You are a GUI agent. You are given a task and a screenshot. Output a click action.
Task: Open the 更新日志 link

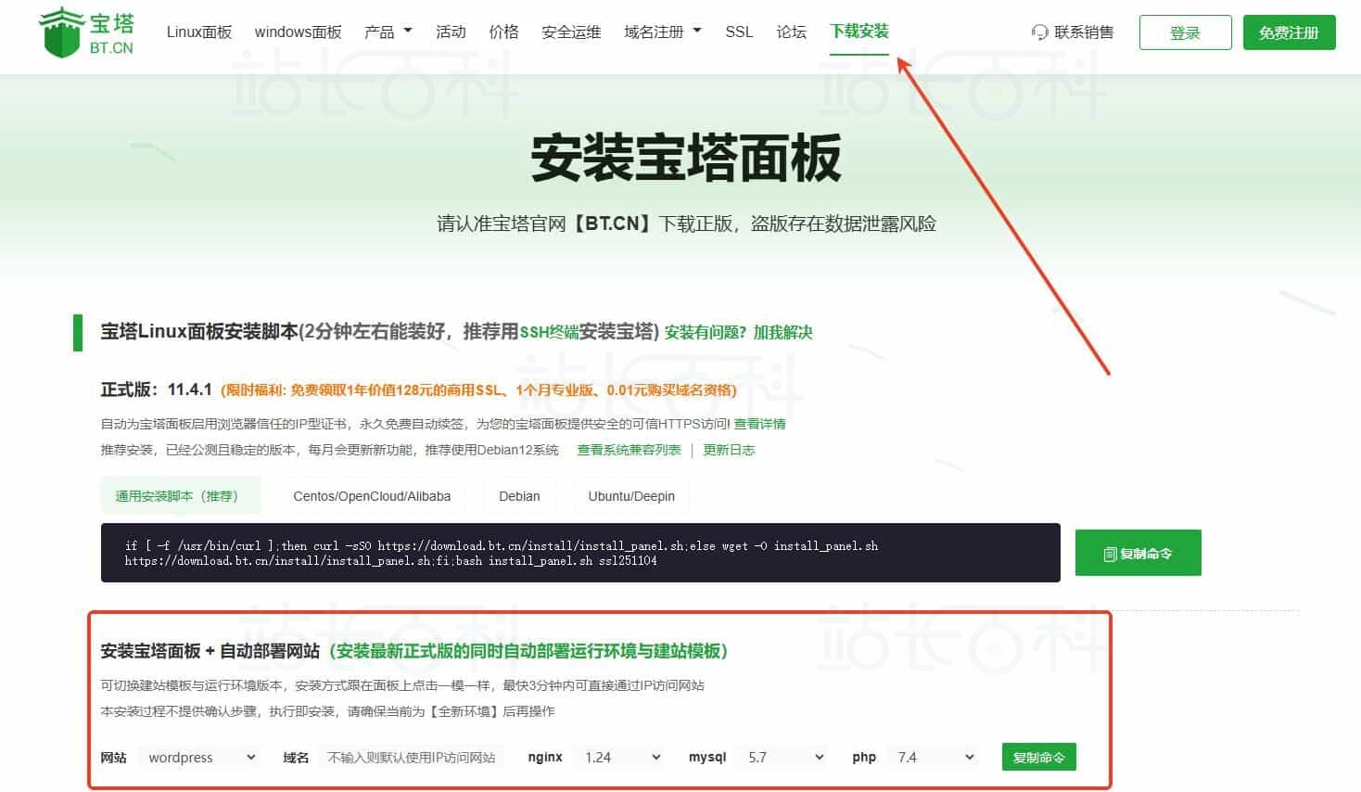pyautogui.click(x=729, y=450)
